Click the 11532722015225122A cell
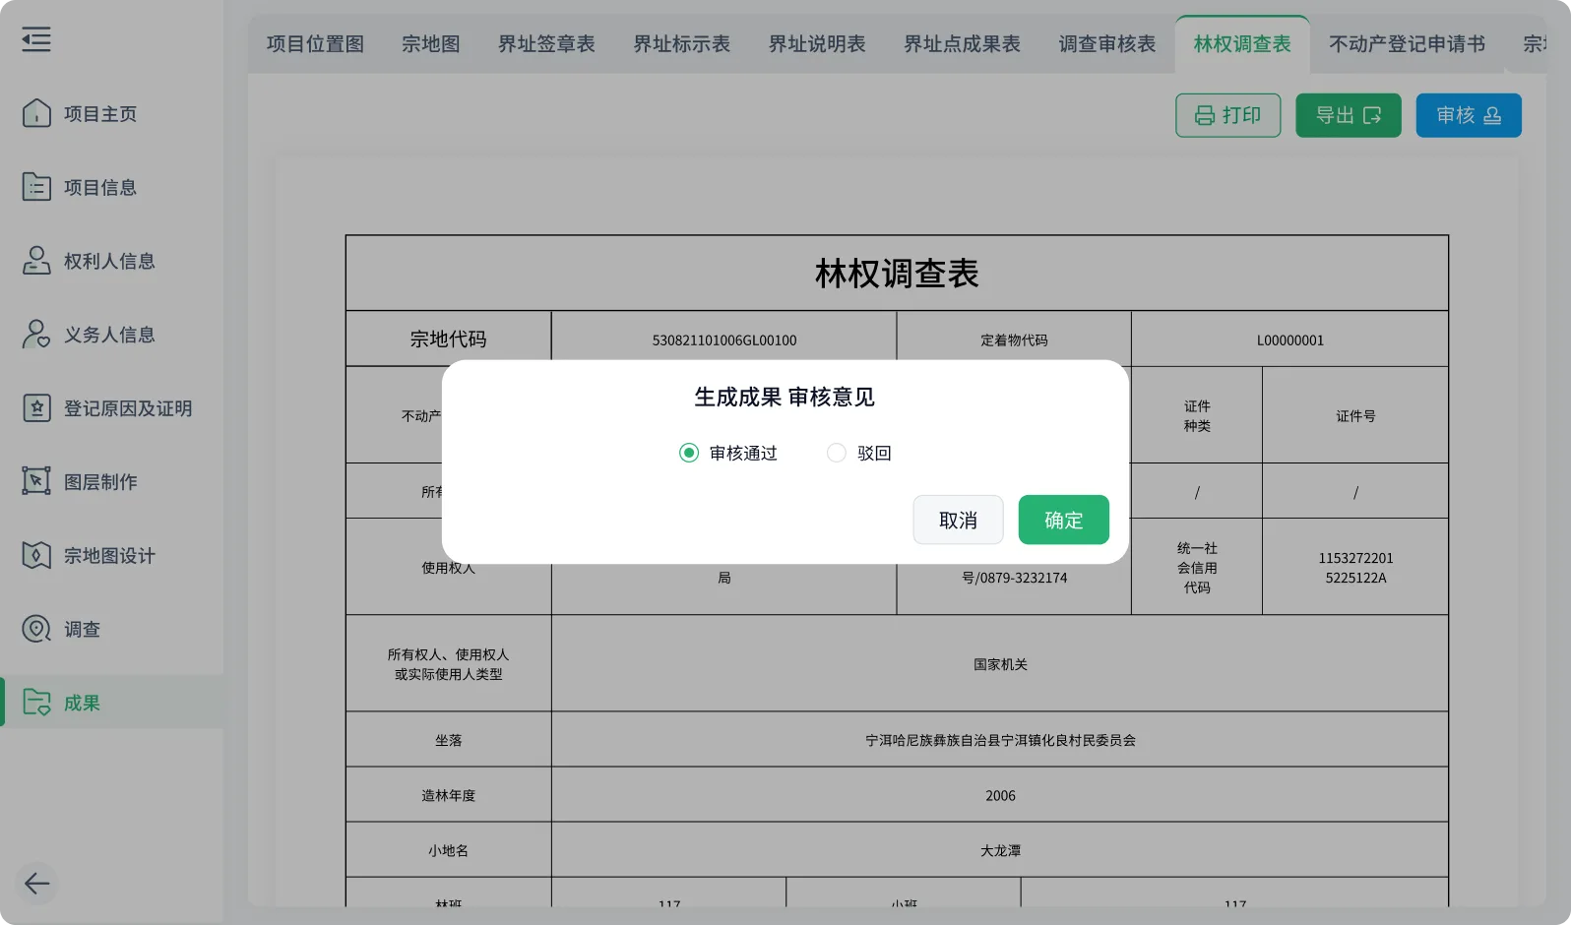 pyautogui.click(x=1355, y=568)
